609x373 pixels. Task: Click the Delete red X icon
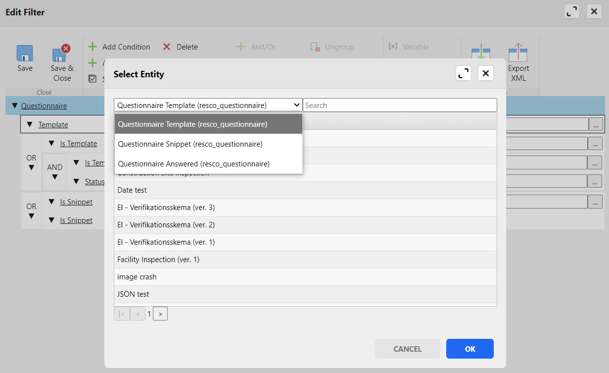tap(167, 47)
